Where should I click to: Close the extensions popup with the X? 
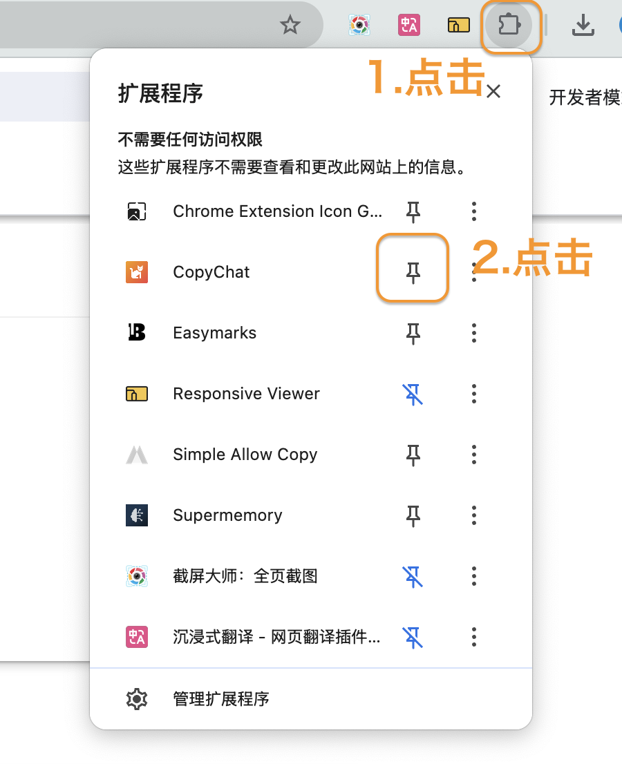tap(493, 91)
